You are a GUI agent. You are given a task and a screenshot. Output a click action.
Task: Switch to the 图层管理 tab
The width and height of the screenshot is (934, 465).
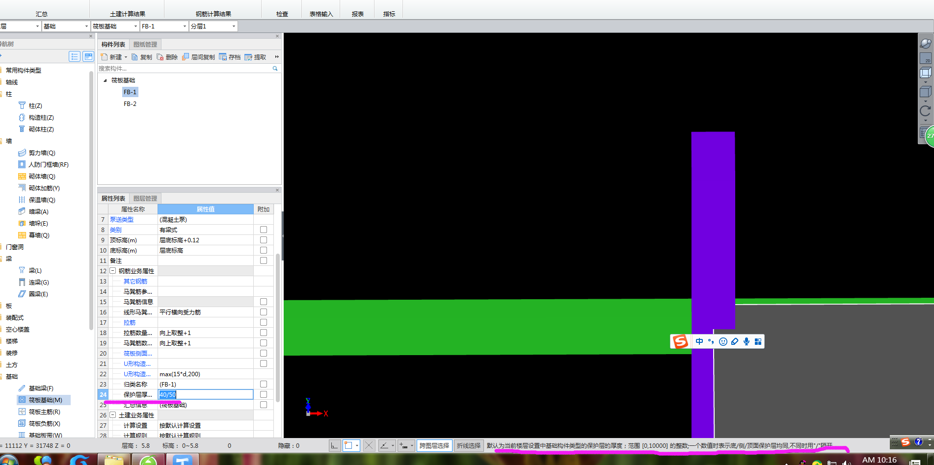click(x=145, y=199)
